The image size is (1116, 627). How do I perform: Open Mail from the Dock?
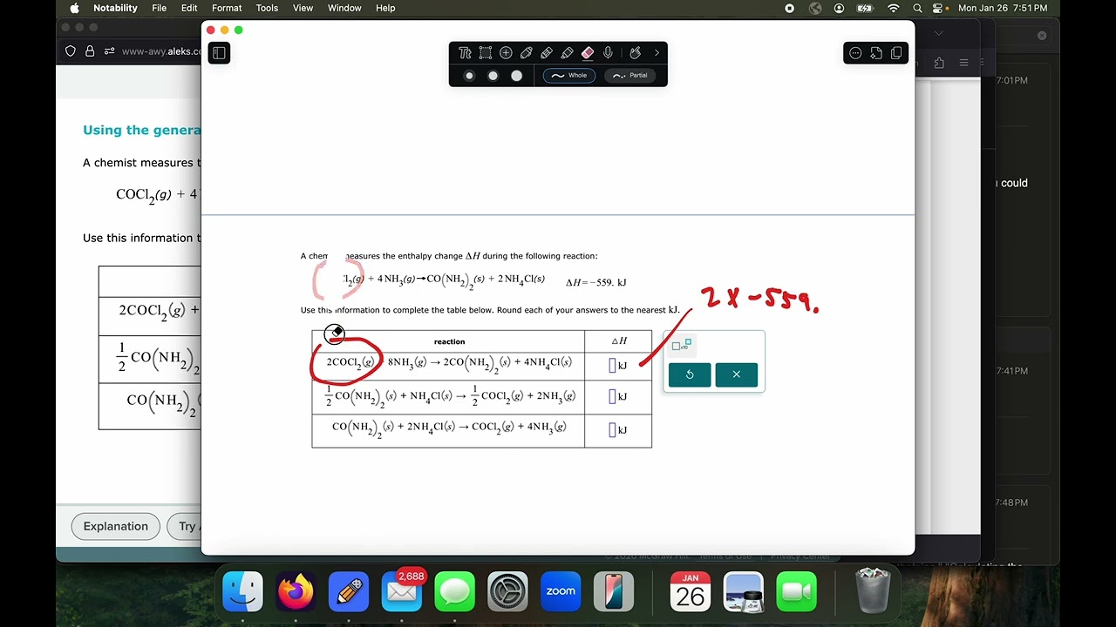402,592
